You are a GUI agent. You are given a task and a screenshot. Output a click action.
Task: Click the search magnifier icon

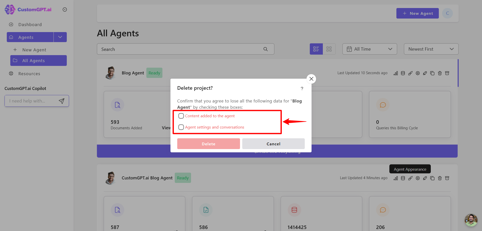pos(266,49)
